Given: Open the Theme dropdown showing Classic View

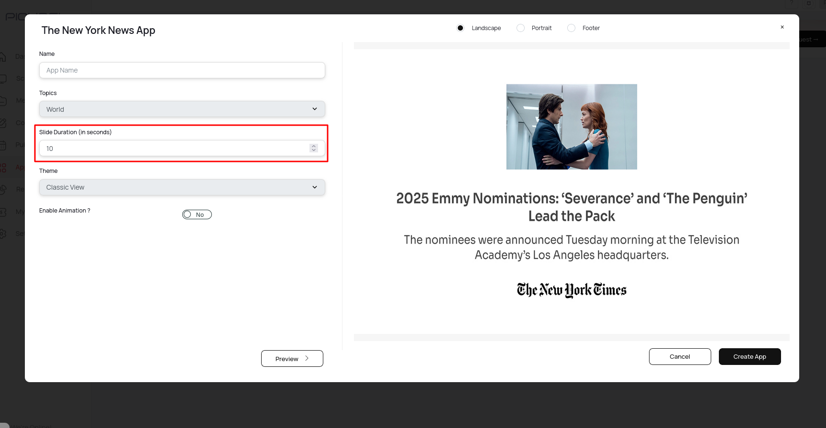Looking at the screenshot, I should click(182, 187).
